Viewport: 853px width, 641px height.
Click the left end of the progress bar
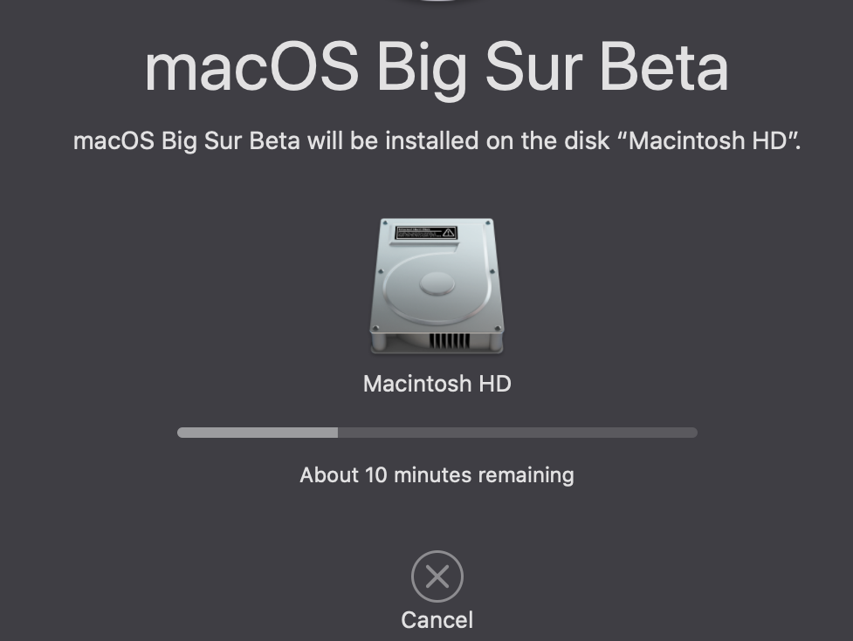point(182,433)
